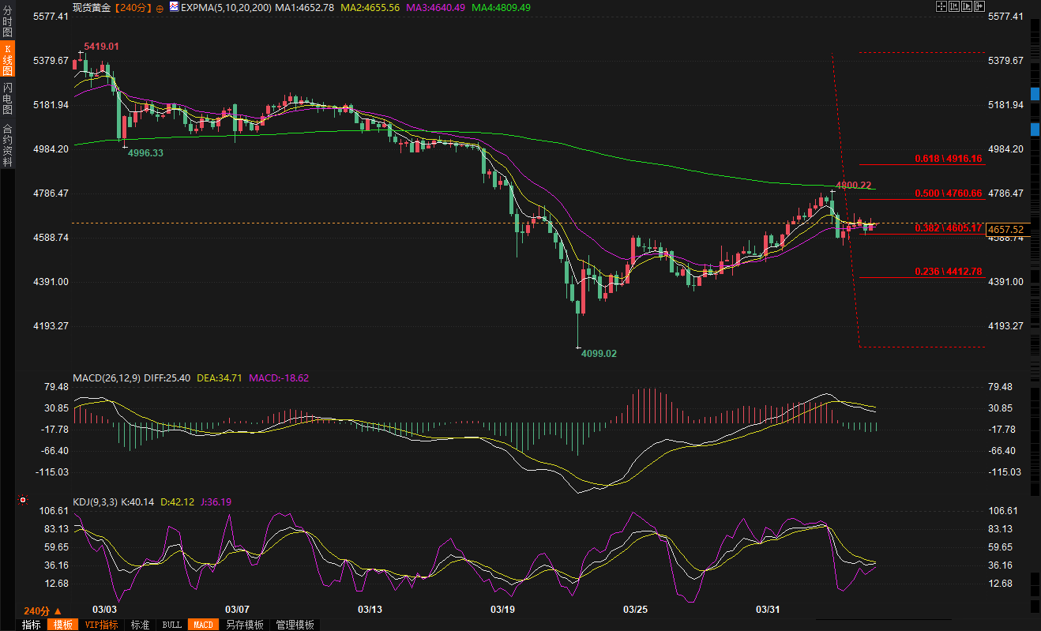Expand the 240分 period selector at bottom

coord(39,610)
